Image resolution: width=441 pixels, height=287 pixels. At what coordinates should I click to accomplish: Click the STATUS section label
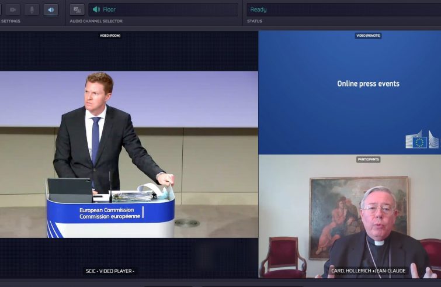pos(255,22)
